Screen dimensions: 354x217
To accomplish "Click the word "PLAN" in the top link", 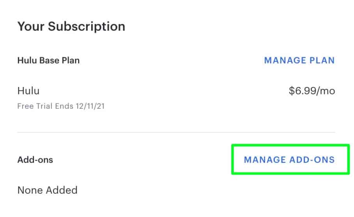I will tap(322, 61).
